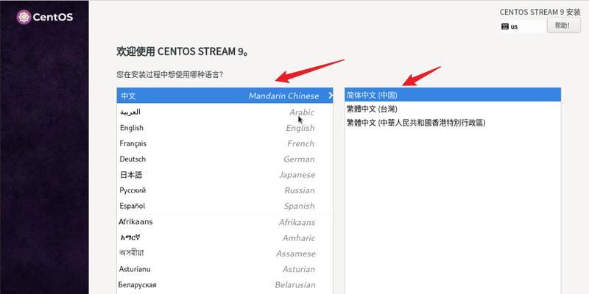
Task: Pick Español Spanish language
Action: click(225, 206)
